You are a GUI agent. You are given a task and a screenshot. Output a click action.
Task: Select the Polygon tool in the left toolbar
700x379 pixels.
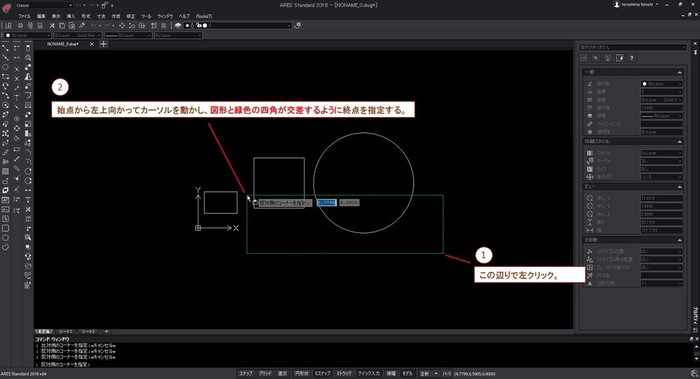(5, 67)
